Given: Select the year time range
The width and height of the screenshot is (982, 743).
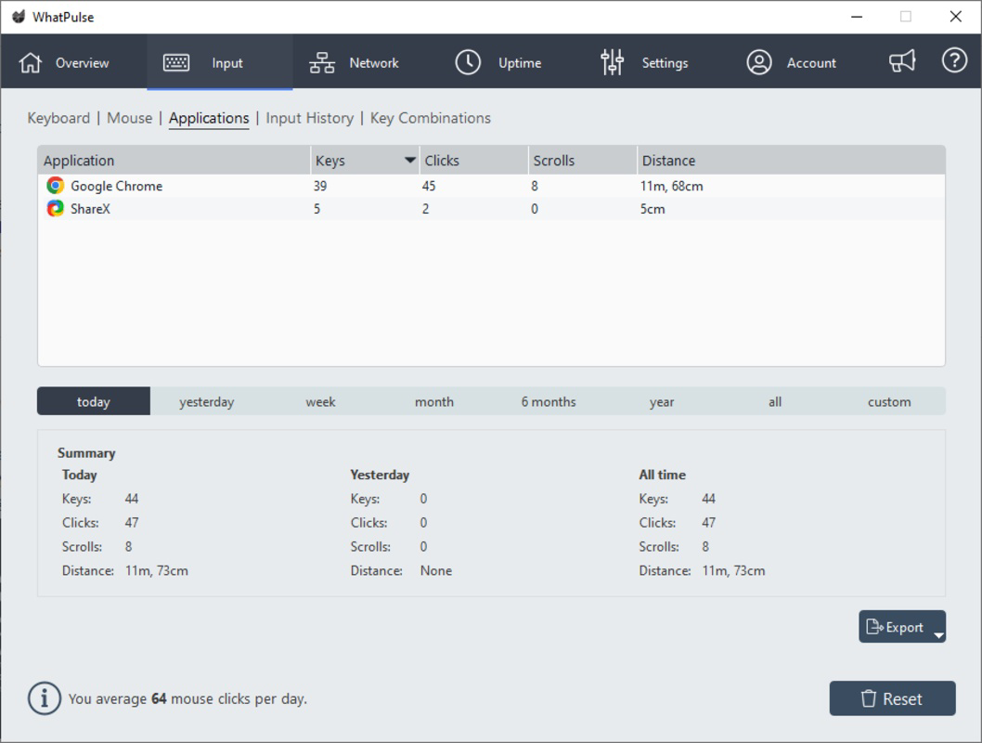Looking at the screenshot, I should (662, 401).
